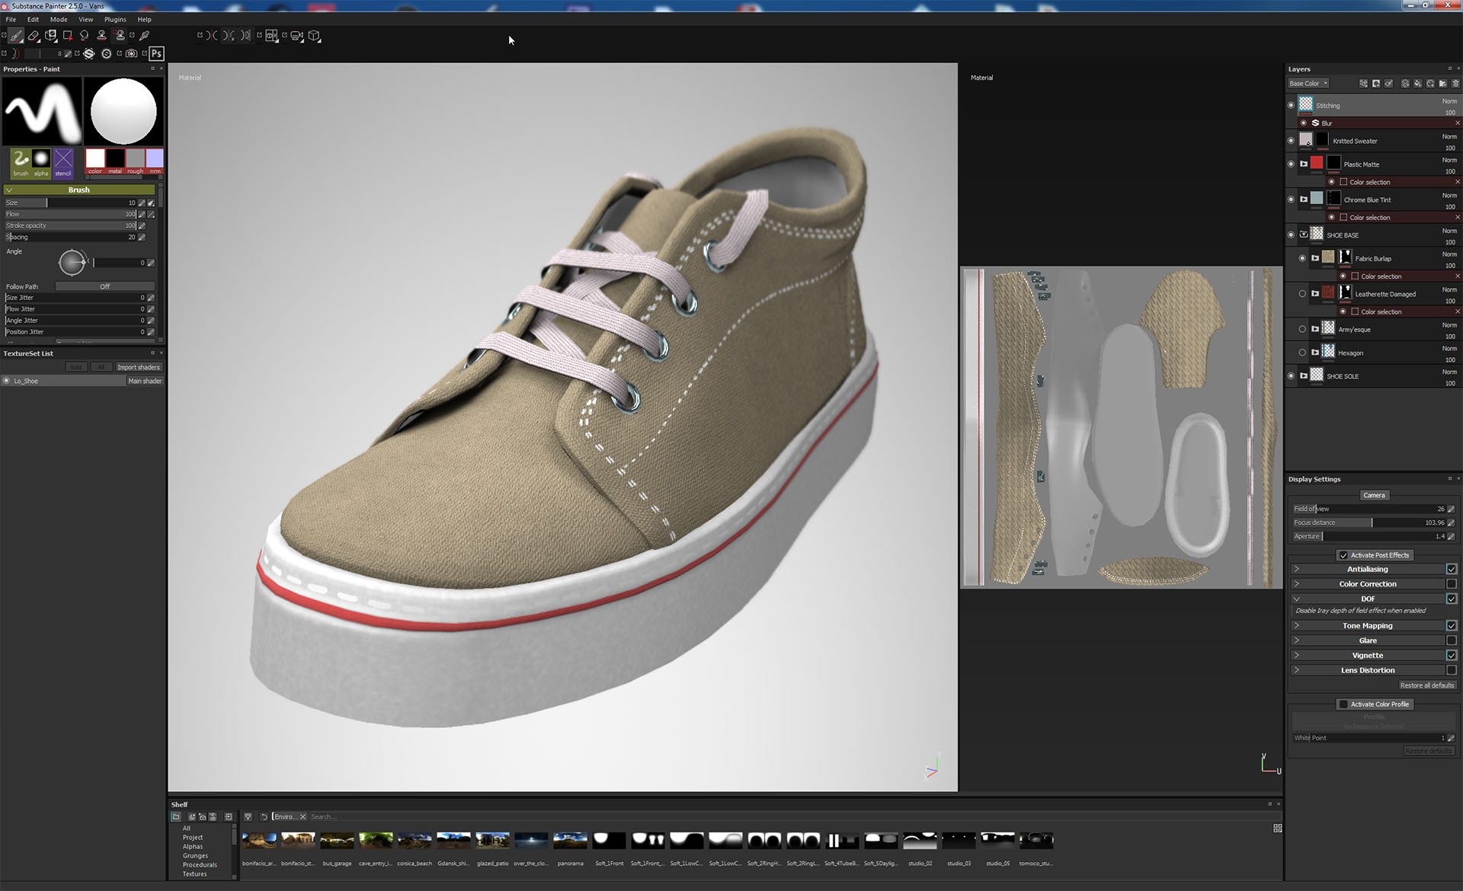The width and height of the screenshot is (1463, 891).
Task: Enable the Glare post effect checkbox
Action: pos(1451,640)
